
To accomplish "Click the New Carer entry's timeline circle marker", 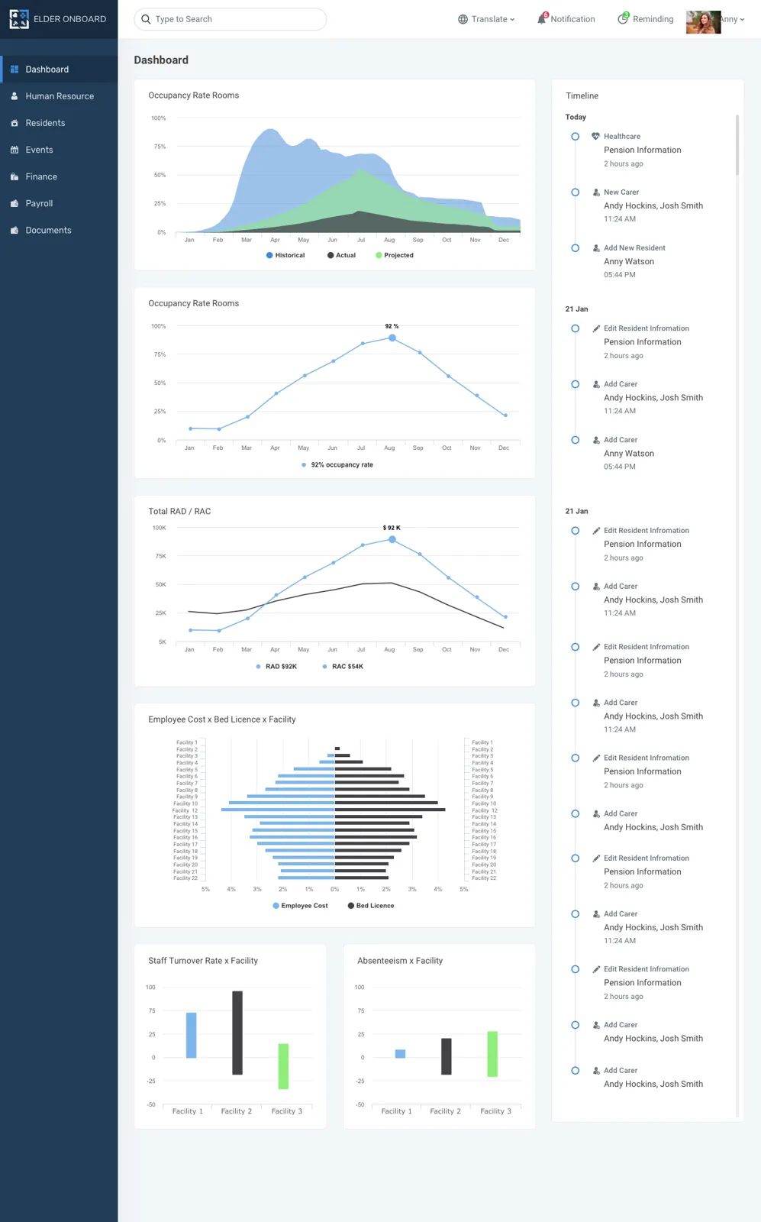I will click(x=576, y=192).
